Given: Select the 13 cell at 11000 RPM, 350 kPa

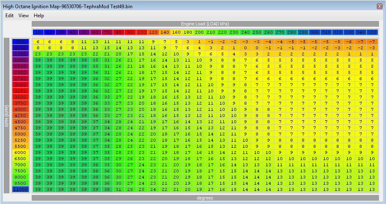Looking at the screenshot, I should pos(372,189).
